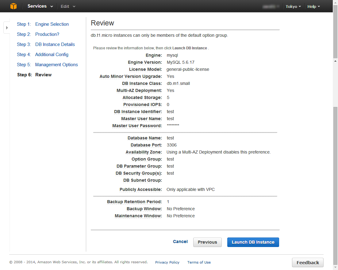Go to Step 5 Management Options

(48, 65)
